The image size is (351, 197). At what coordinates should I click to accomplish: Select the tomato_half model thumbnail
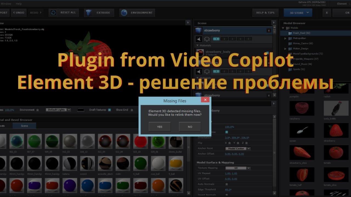[302, 175]
